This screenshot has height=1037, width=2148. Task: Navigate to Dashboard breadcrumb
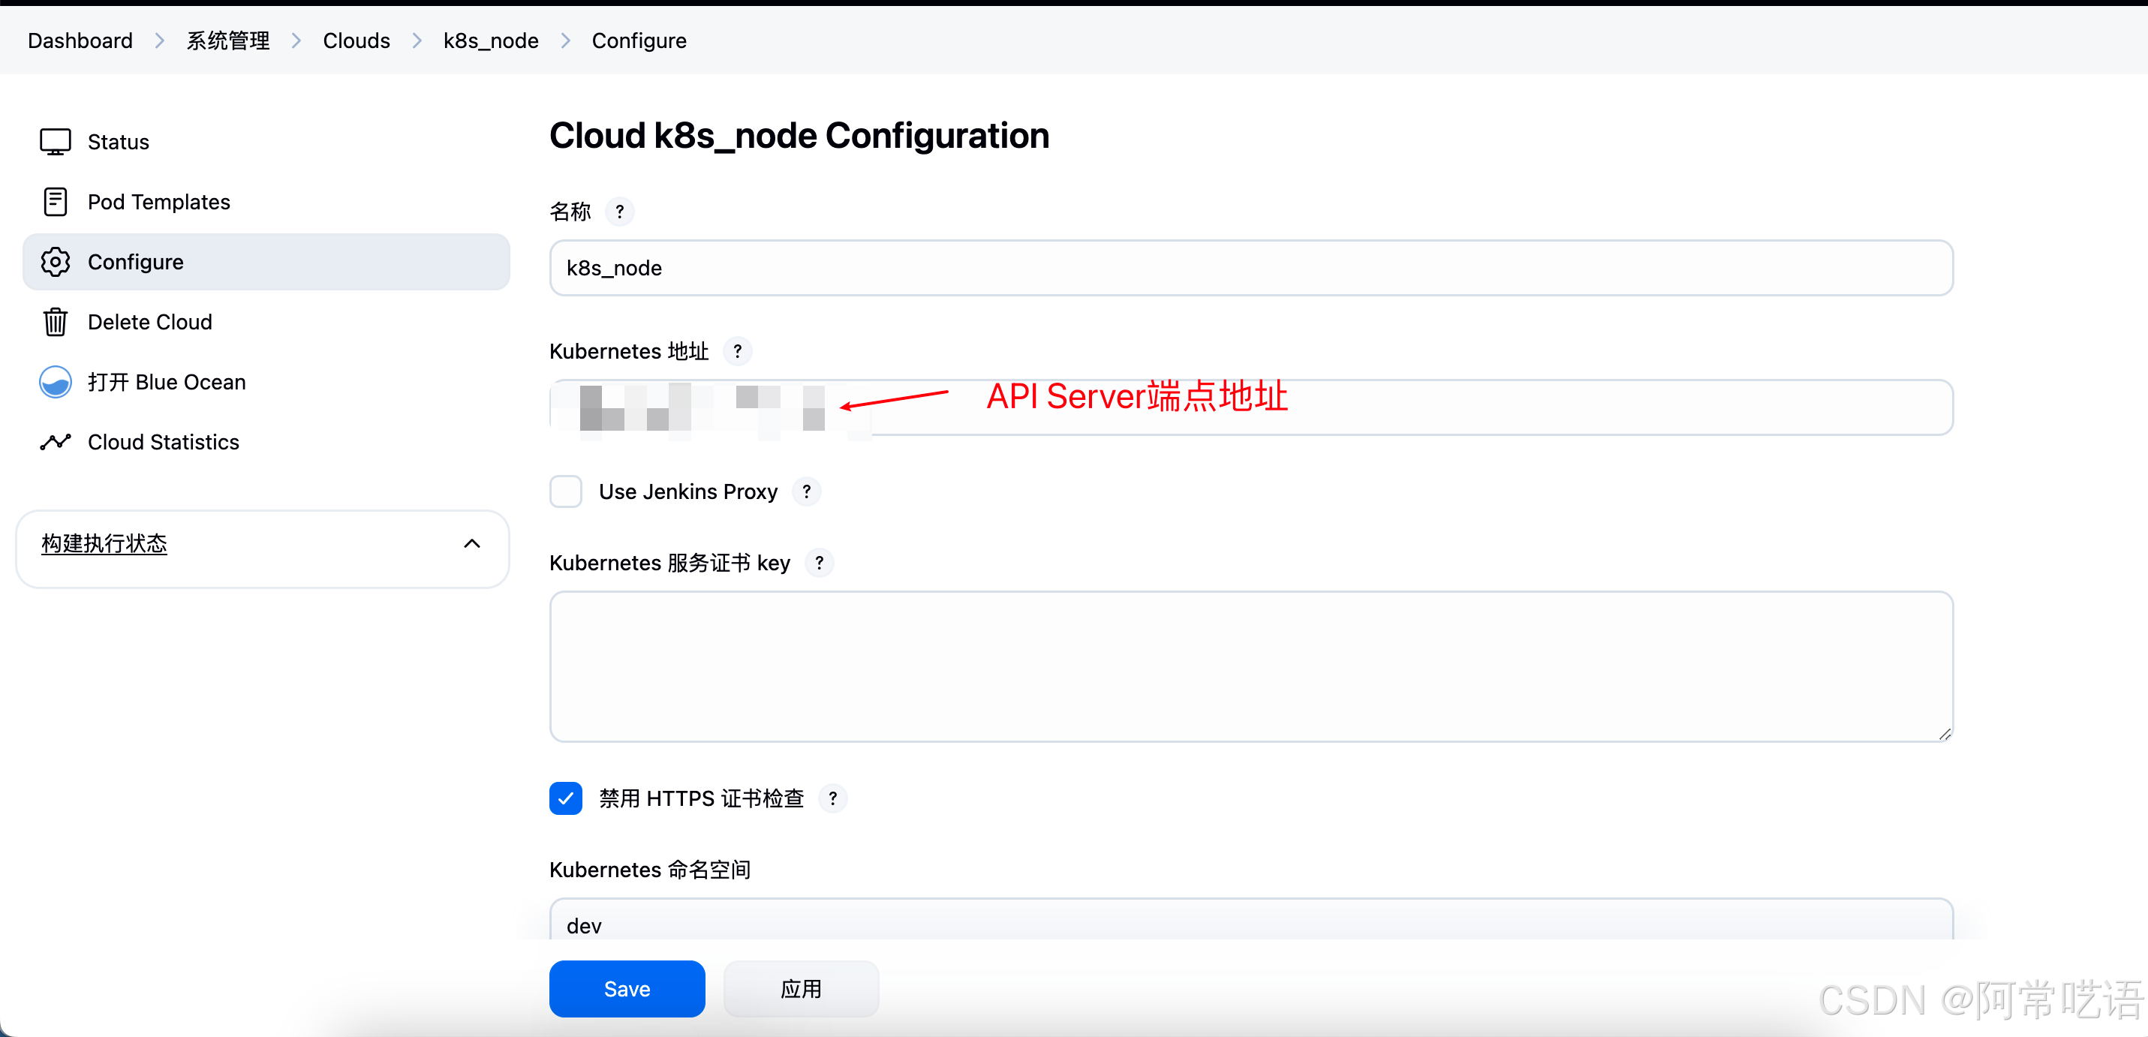[80, 41]
